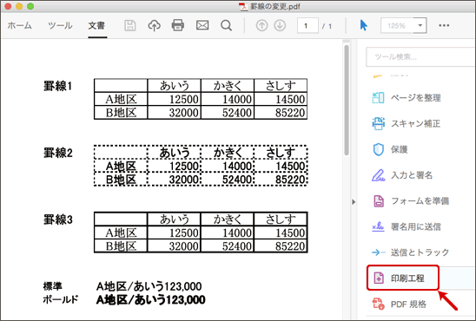Click cell 52400 in 罫線3 table

pos(227,246)
